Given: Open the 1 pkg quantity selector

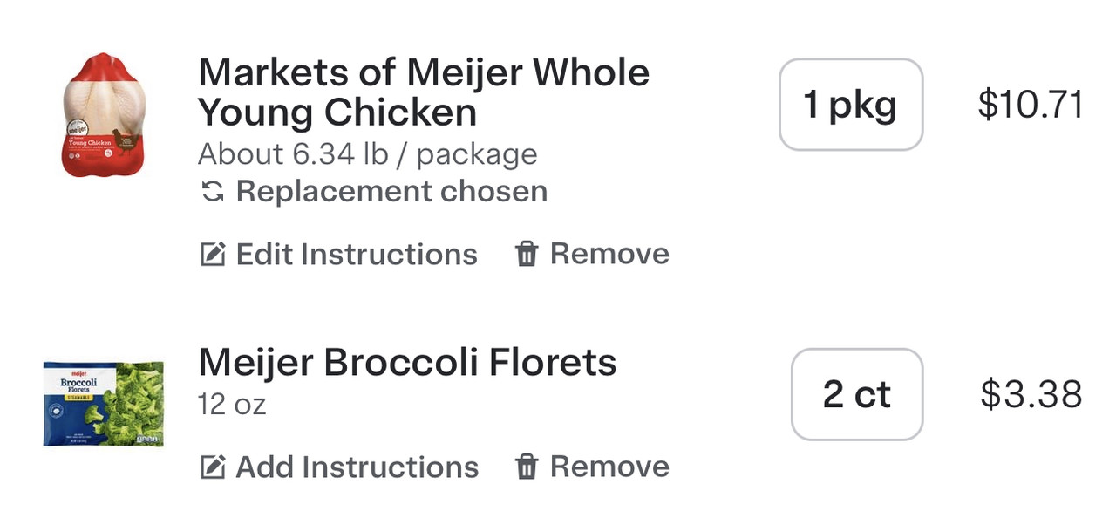Looking at the screenshot, I should (850, 105).
